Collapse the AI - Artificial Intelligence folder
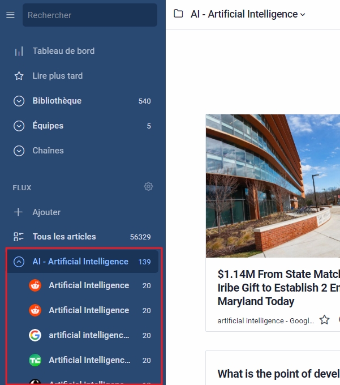This screenshot has height=385, width=340. (x=19, y=262)
